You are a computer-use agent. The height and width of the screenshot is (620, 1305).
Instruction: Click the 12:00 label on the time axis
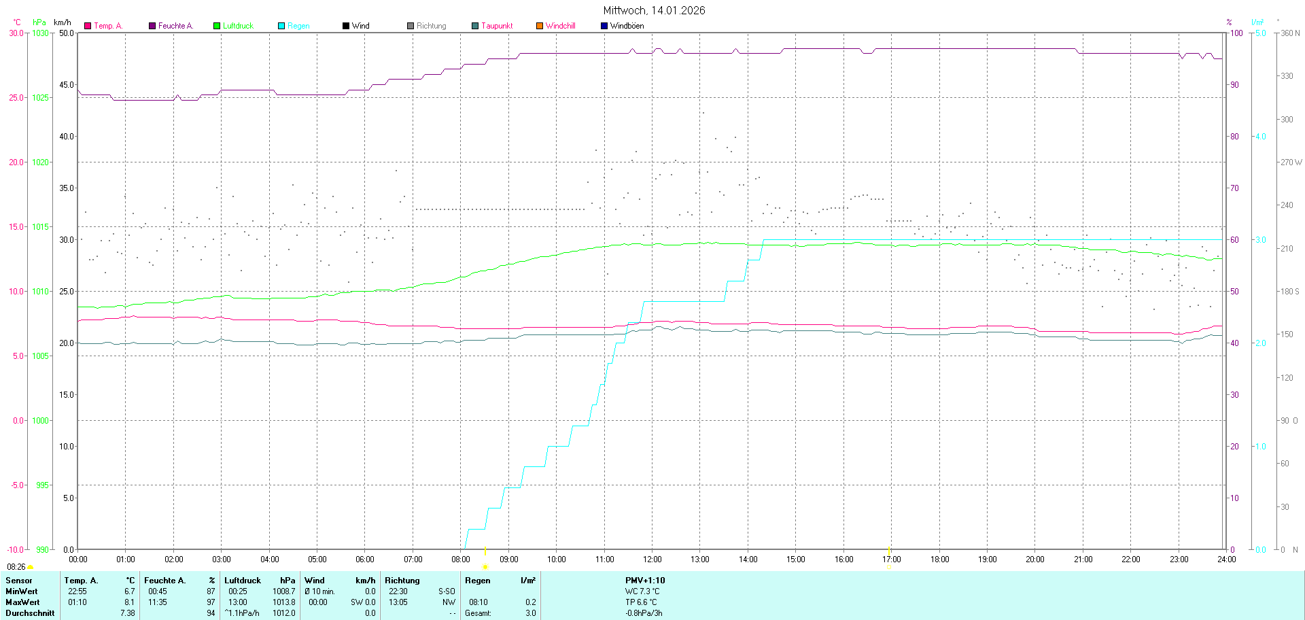pos(652,559)
